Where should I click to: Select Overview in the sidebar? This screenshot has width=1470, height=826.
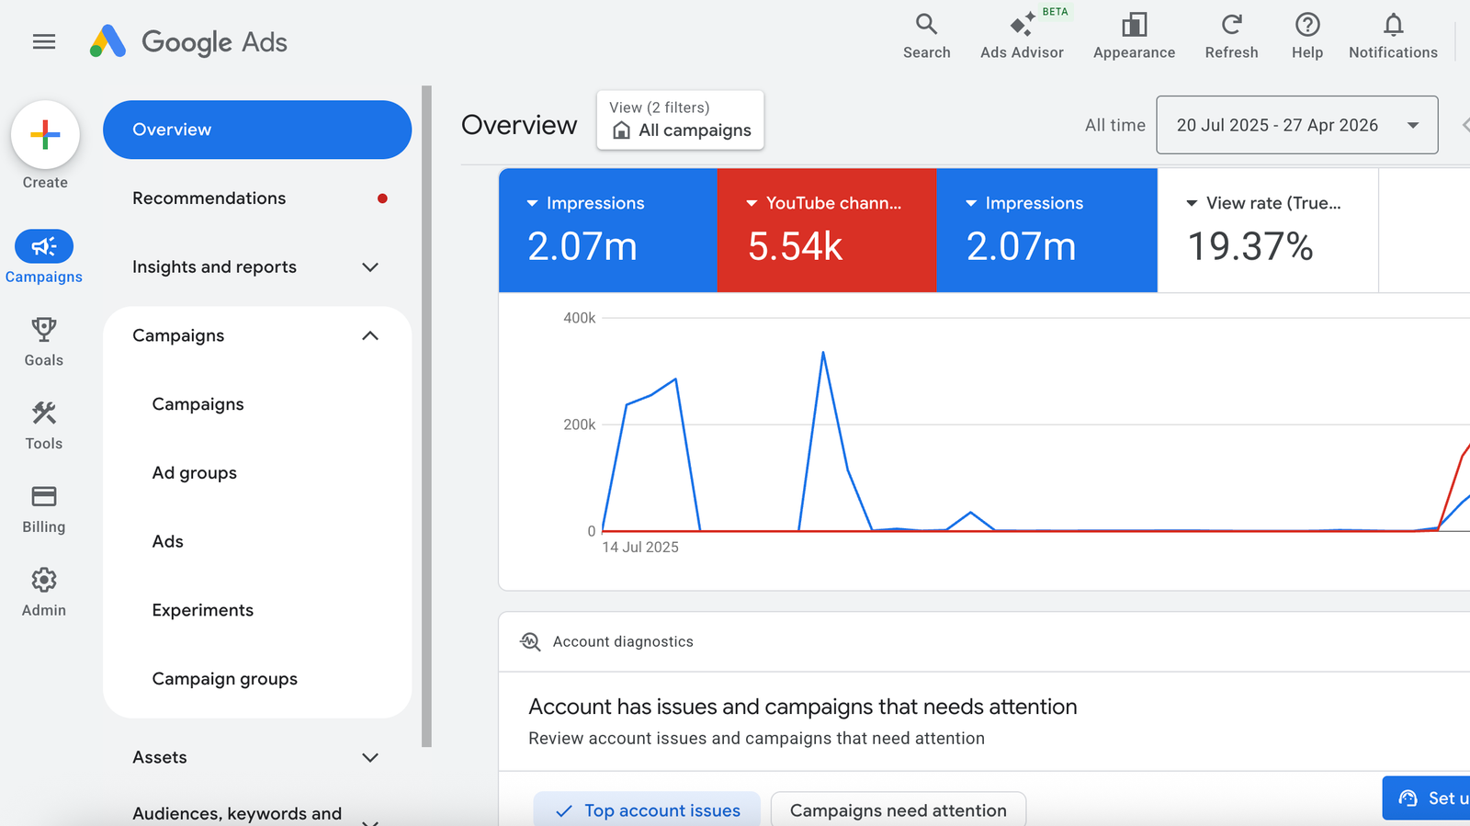(257, 130)
